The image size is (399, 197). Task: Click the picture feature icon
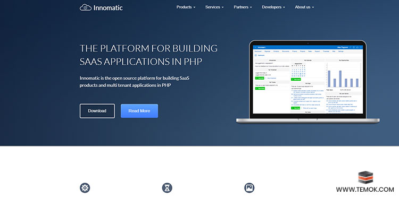coord(250,188)
